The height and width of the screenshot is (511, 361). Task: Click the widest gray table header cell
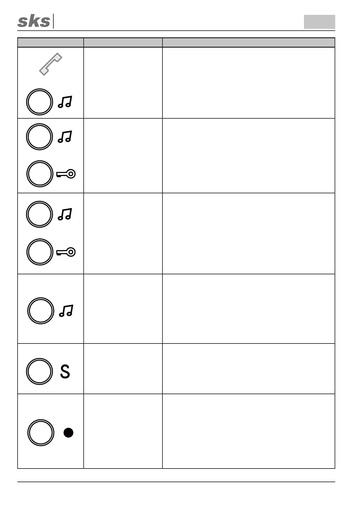tap(249, 42)
